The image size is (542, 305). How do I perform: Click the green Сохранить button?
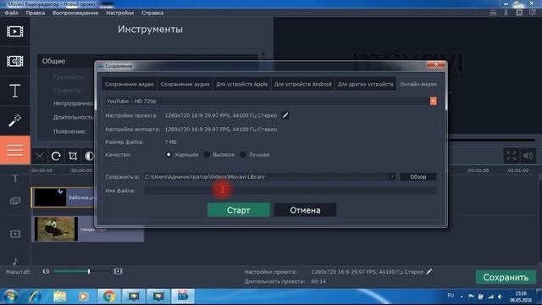(x=506, y=277)
